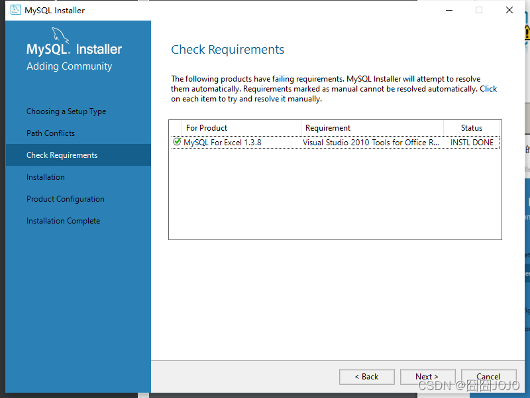The image size is (530, 398).
Task: Jump to the Installation step
Action: pos(46,177)
